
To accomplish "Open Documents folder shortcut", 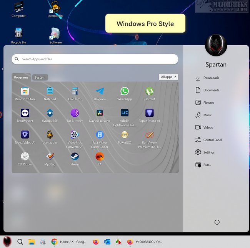I will tap(207, 90).
